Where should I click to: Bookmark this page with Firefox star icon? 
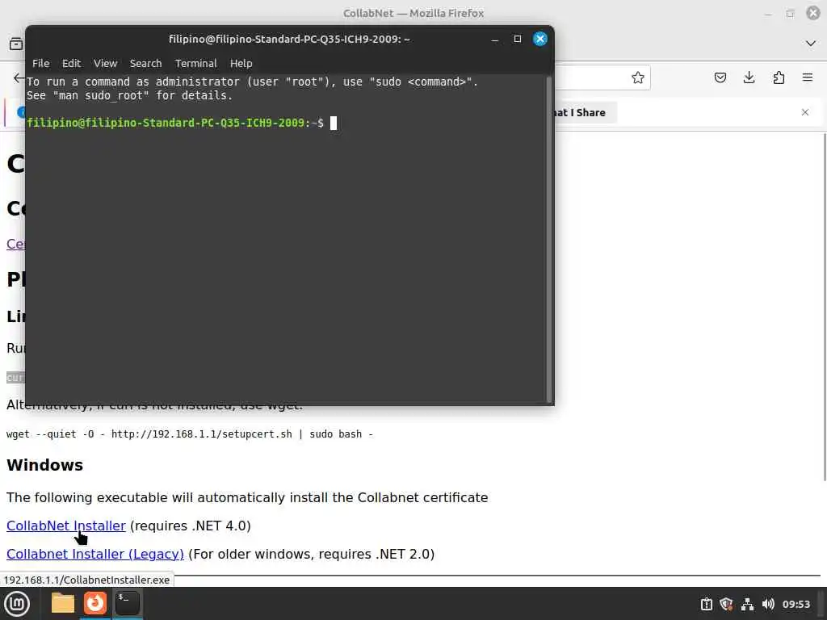tap(638, 77)
